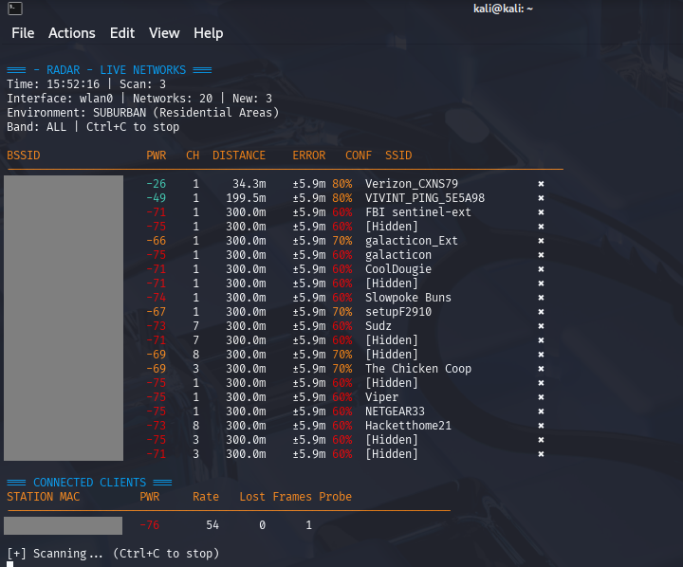Click the x mark on CoolDougie row
Image resolution: width=683 pixels, height=567 pixels.
click(x=541, y=269)
